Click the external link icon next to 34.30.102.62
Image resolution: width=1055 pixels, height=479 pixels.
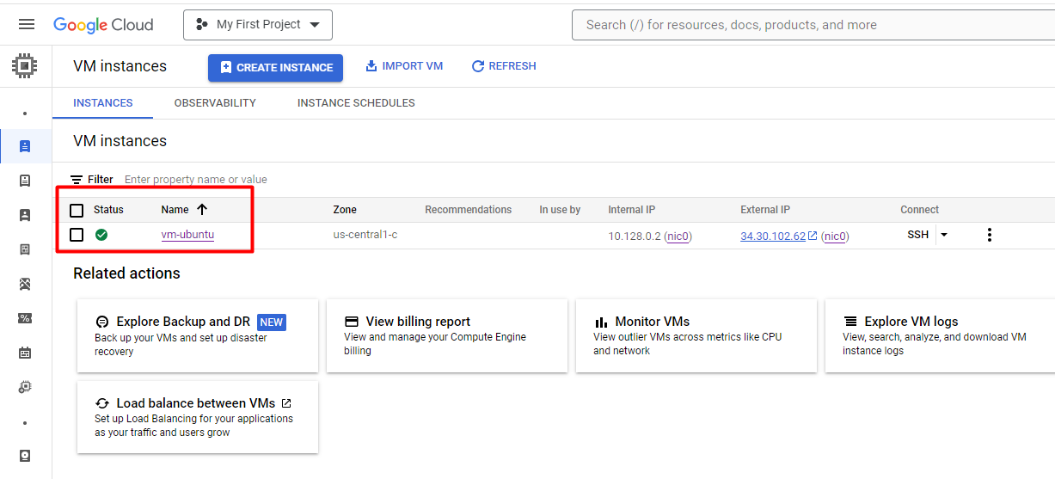point(813,236)
